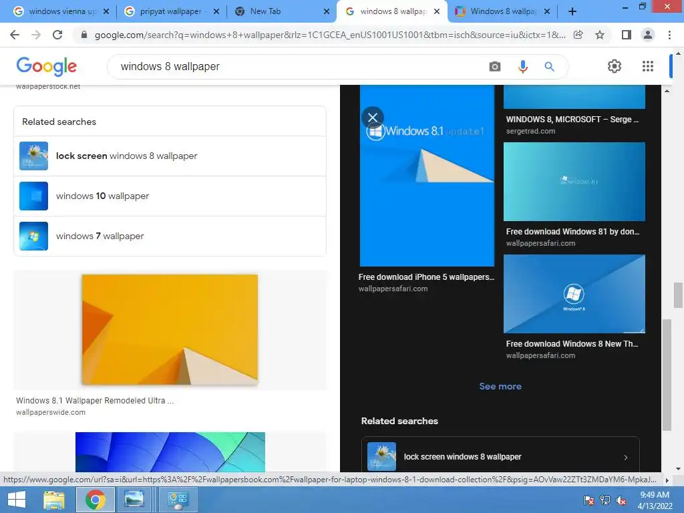684x513 pixels.
Task: Open Control Panel taskbar icon
Action: click(x=177, y=500)
